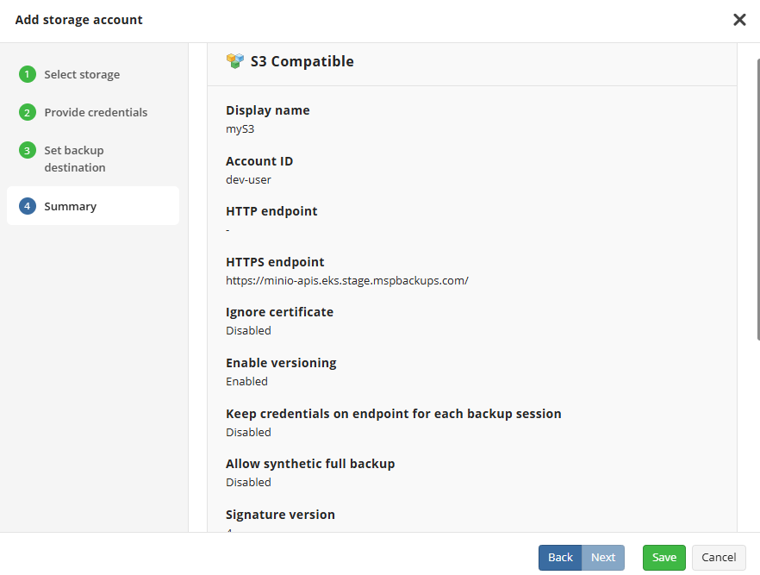The width and height of the screenshot is (760, 575).
Task: Select the Summary step label
Action: 71,207
